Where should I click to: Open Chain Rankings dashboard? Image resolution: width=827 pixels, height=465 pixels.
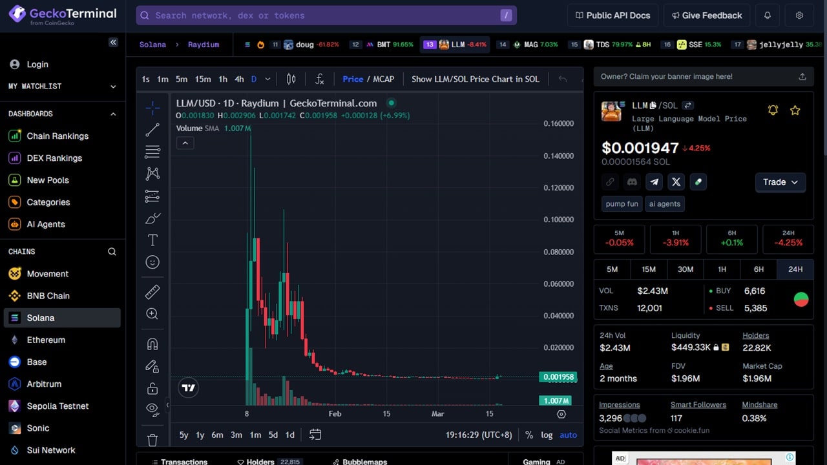(58, 136)
